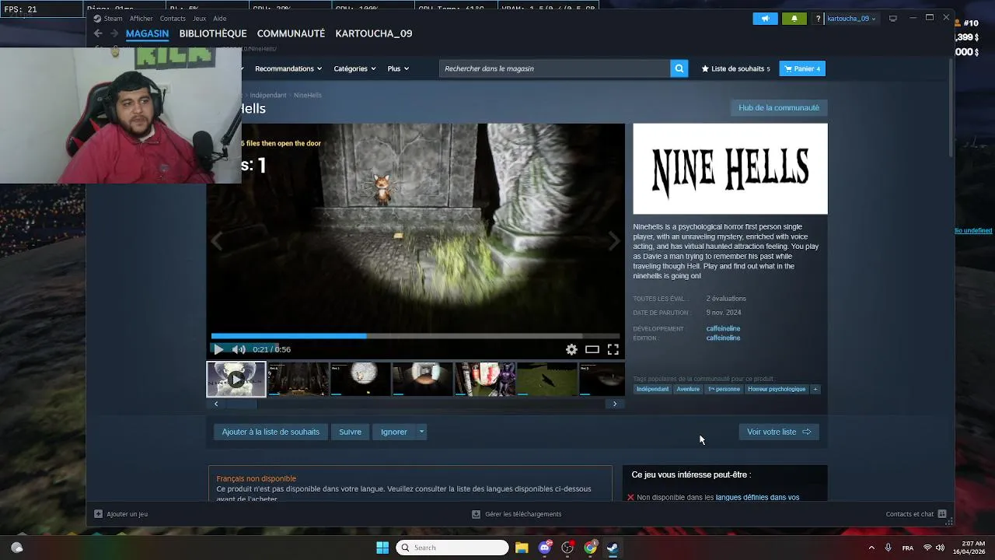Mute the trailer volume icon
The width and height of the screenshot is (995, 560).
[x=239, y=349]
